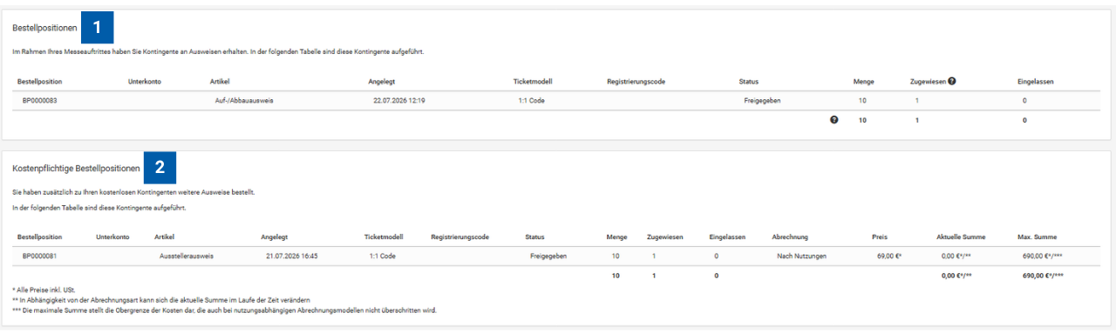This screenshot has height=333, width=1116.
Task: Click the footnote Alle Preise inkl. USt.
Action: click(44, 289)
